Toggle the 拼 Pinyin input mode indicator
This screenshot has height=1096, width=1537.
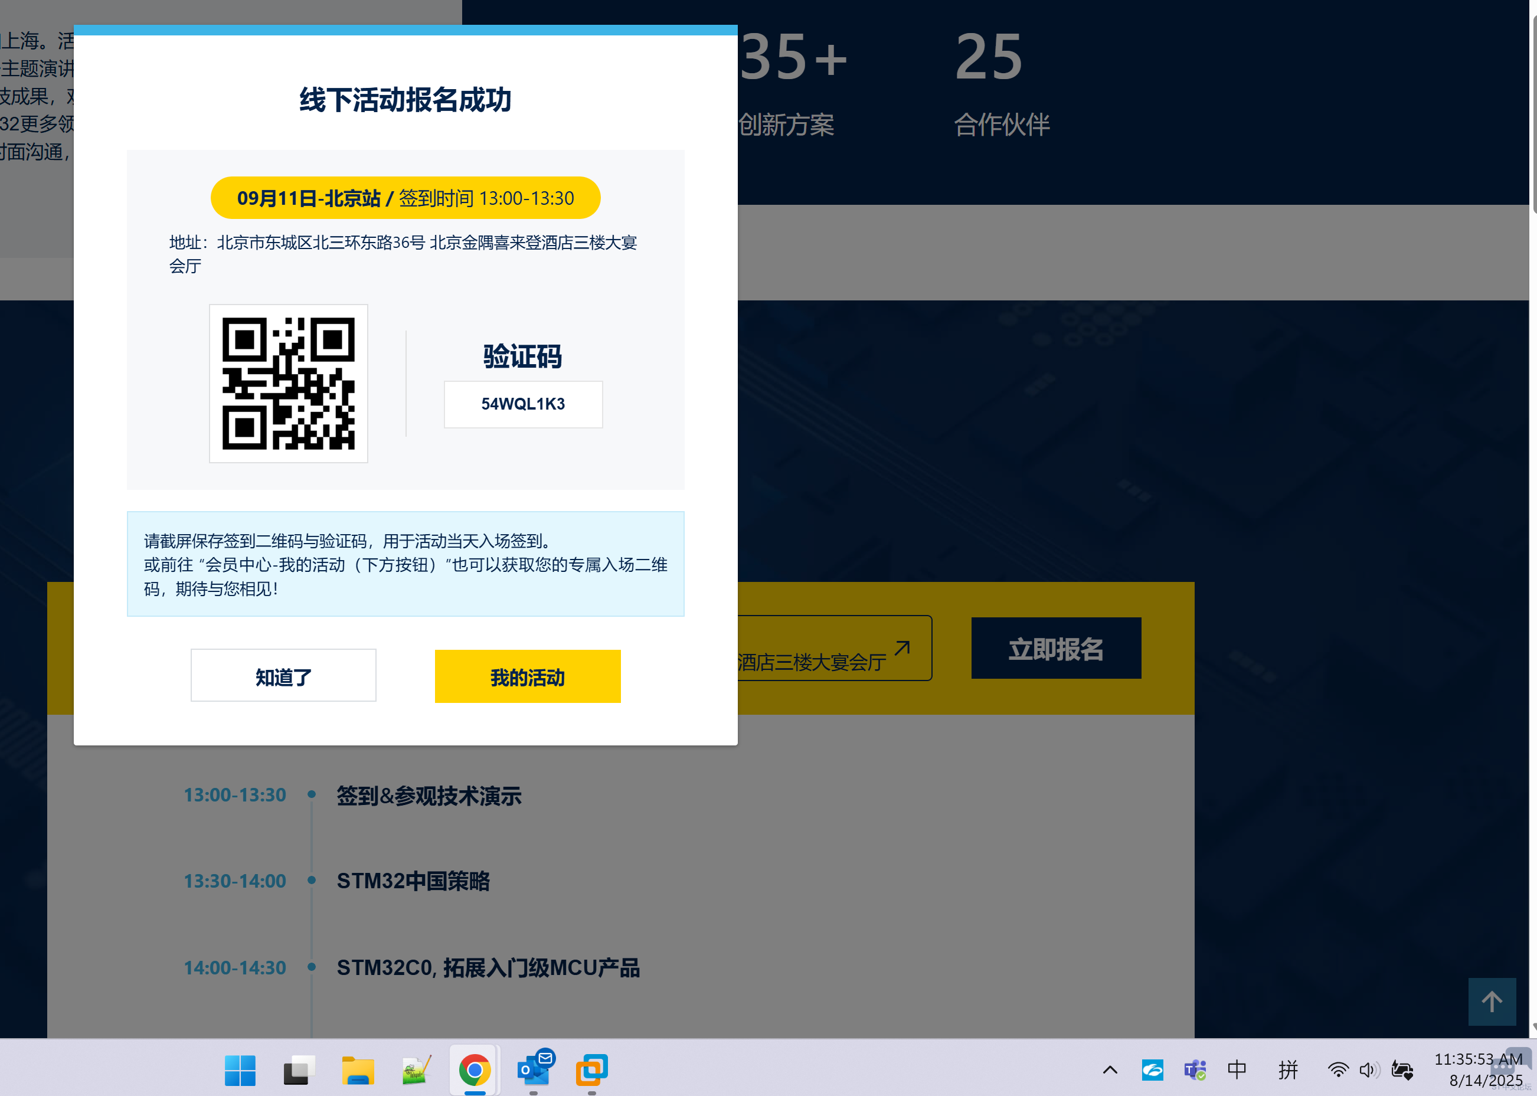(x=1288, y=1069)
